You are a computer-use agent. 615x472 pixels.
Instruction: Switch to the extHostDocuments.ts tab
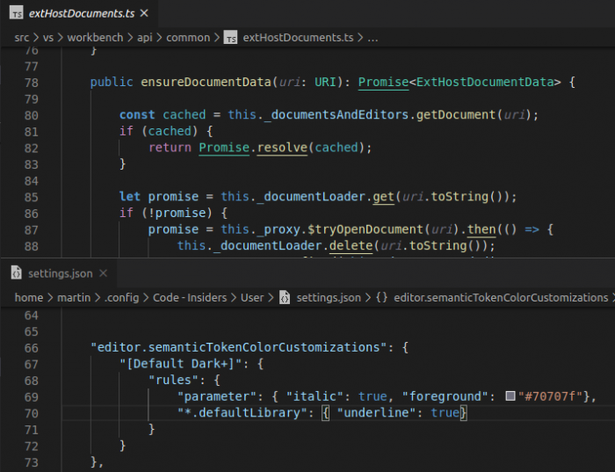pyautogui.click(x=80, y=14)
